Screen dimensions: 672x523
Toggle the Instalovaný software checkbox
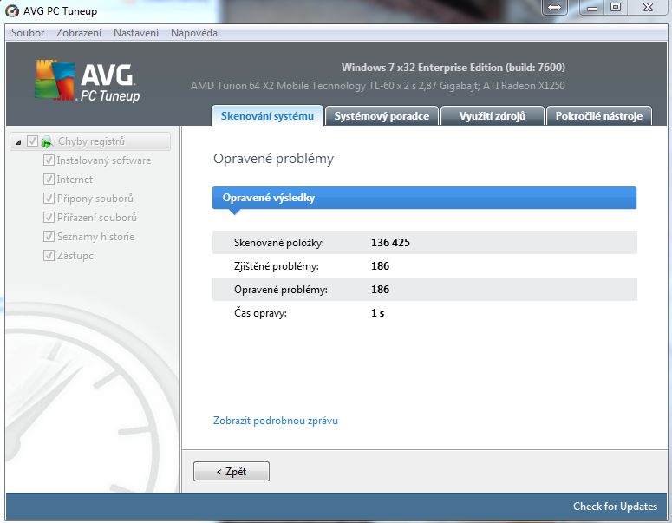point(49,160)
